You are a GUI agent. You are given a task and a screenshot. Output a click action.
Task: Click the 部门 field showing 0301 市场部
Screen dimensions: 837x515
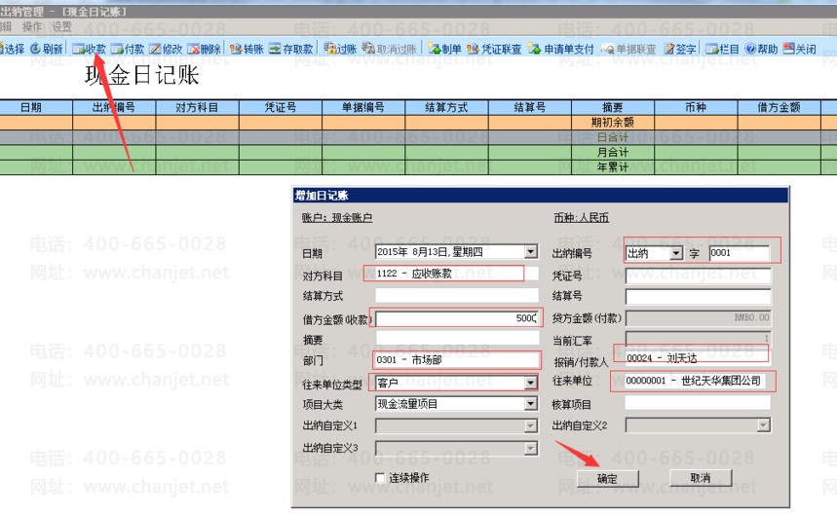457,360
